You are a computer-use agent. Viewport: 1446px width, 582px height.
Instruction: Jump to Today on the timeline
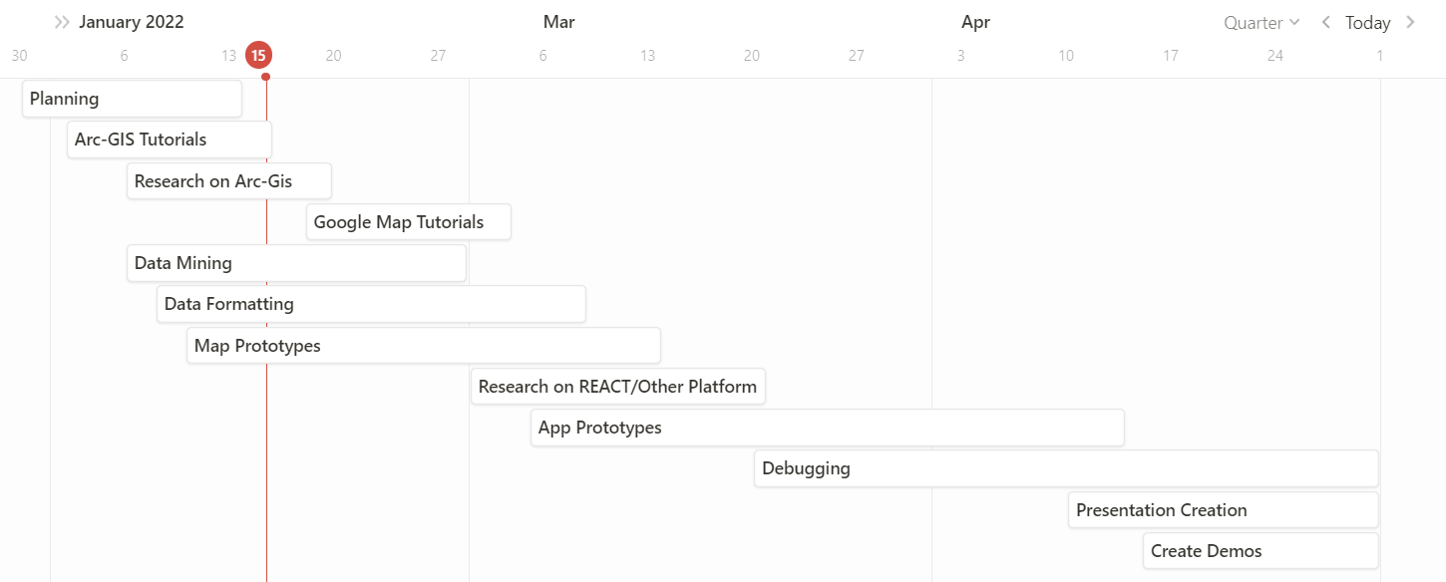(1367, 22)
